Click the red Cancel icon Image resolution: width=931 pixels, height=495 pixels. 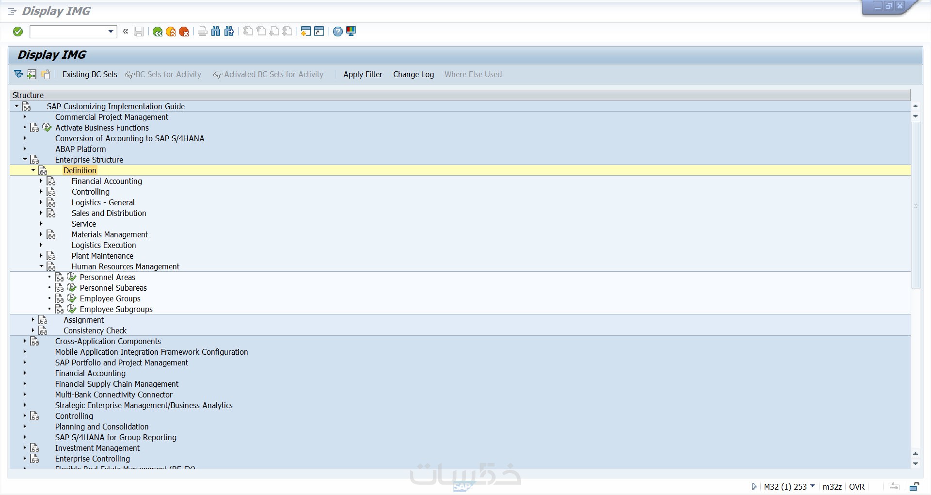pyautogui.click(x=184, y=32)
